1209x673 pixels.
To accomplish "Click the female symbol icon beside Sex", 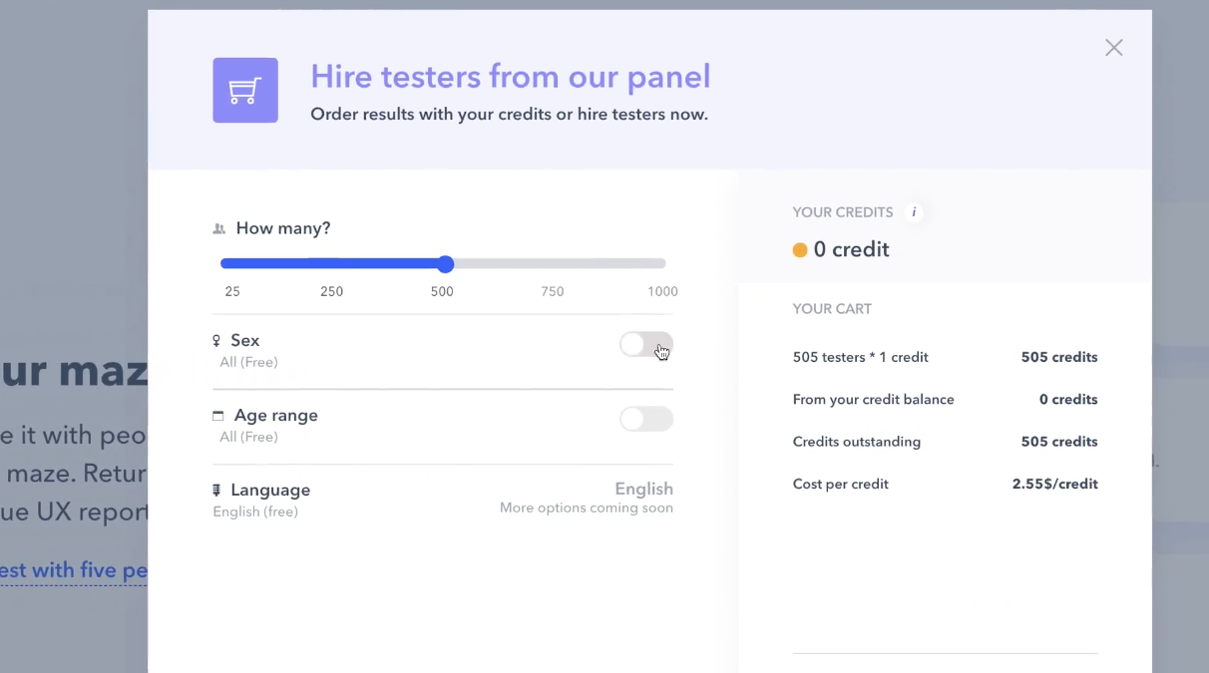I will click(x=216, y=341).
